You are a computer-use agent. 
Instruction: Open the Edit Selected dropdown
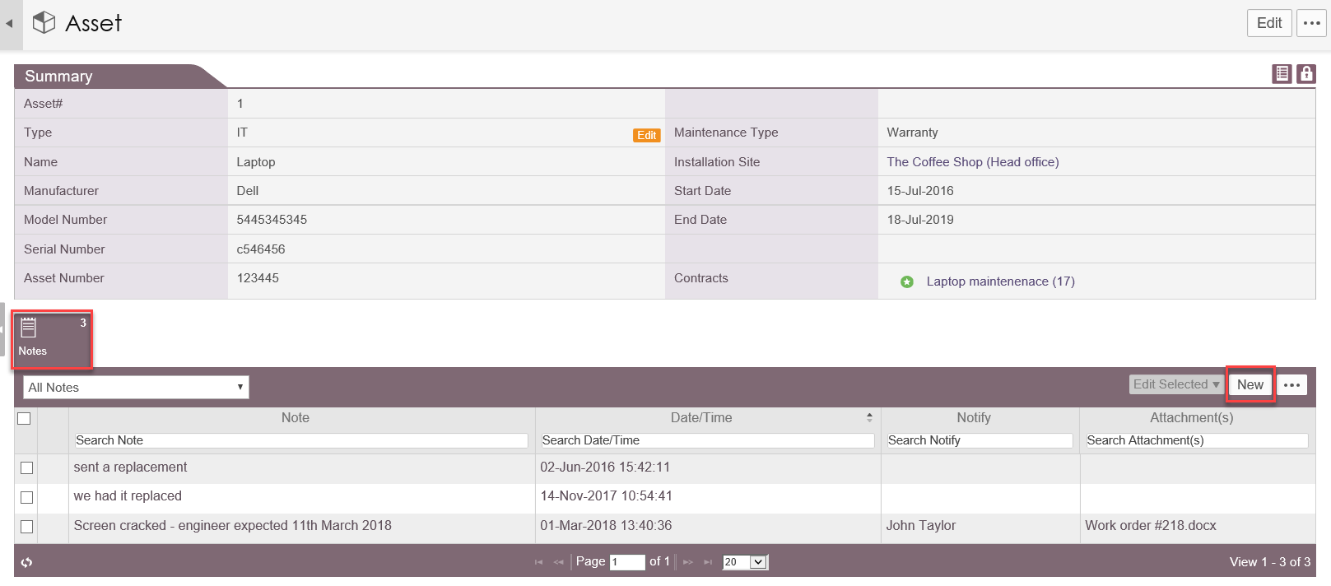pyautogui.click(x=1176, y=384)
